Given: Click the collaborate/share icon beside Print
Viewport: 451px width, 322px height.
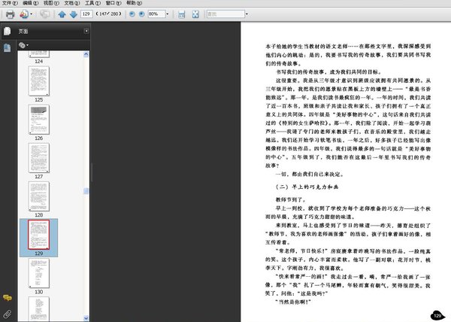Looking at the screenshot, I should coord(26,14).
